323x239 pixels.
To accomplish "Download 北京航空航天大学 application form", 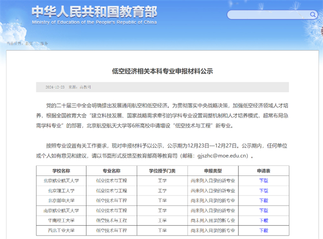I will coord(263,180).
